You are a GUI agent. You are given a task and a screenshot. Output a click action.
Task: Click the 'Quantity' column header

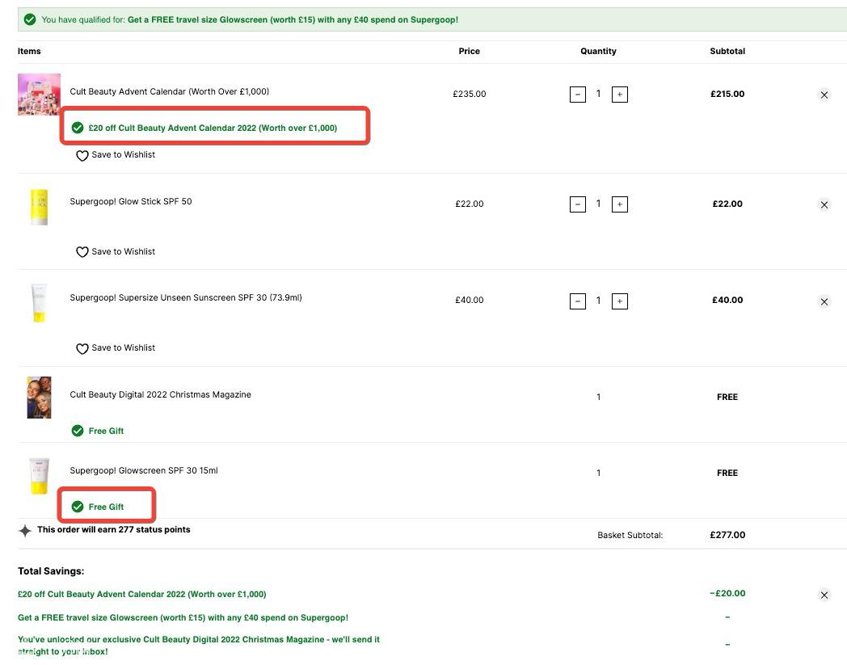(x=598, y=52)
